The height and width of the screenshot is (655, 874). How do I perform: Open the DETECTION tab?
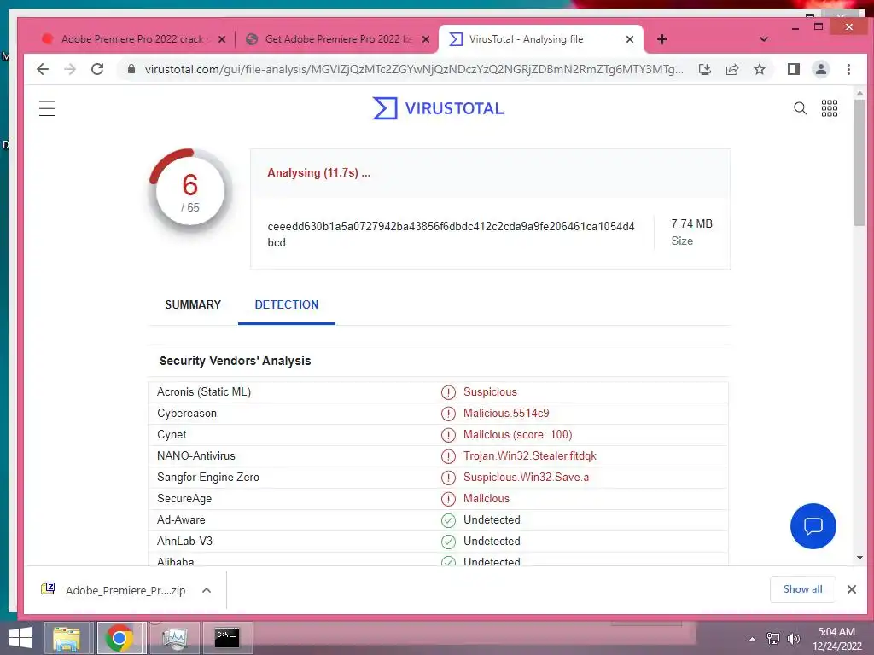[287, 304]
